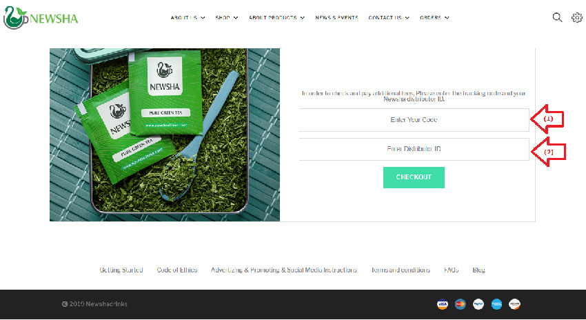Expand the About Us dropdown

pyautogui.click(x=188, y=17)
